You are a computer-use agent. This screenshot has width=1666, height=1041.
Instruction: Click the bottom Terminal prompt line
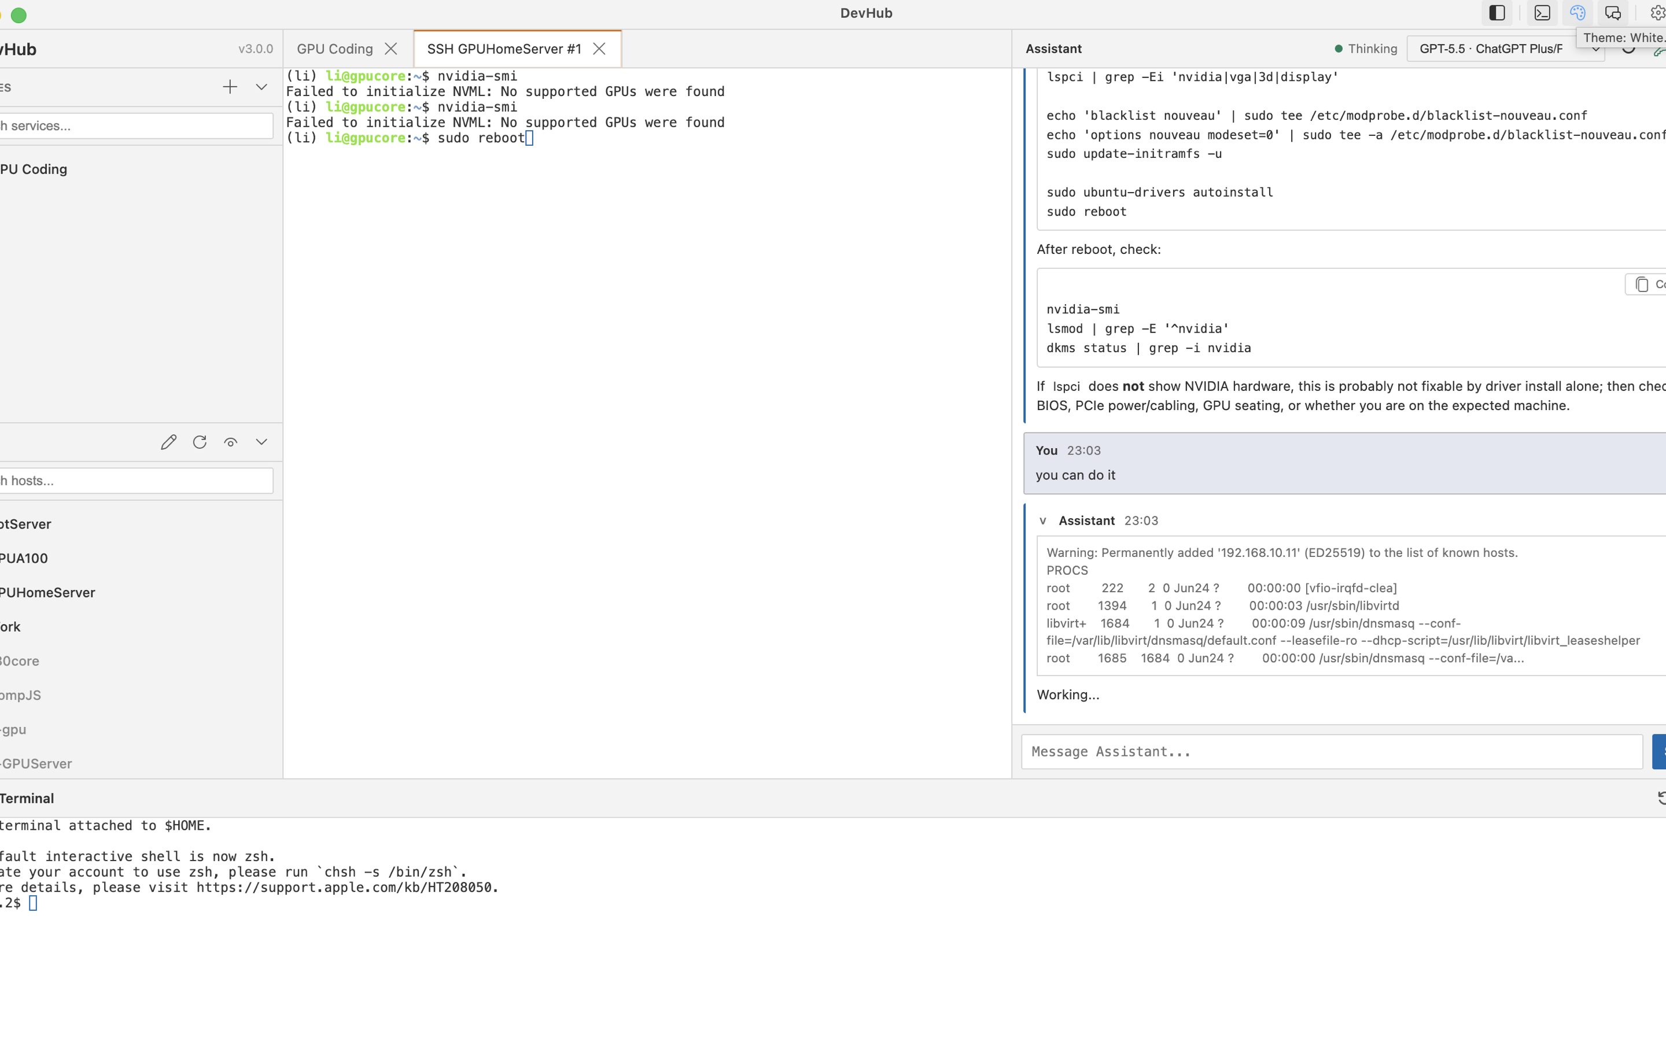pyautogui.click(x=19, y=903)
